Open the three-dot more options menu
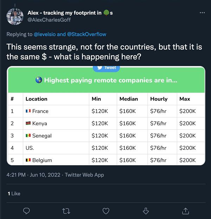Viewport: 211px width, 219px height. point(202,13)
